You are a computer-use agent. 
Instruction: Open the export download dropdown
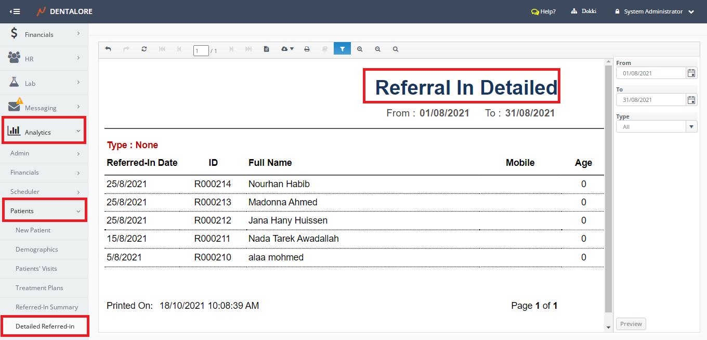(287, 49)
